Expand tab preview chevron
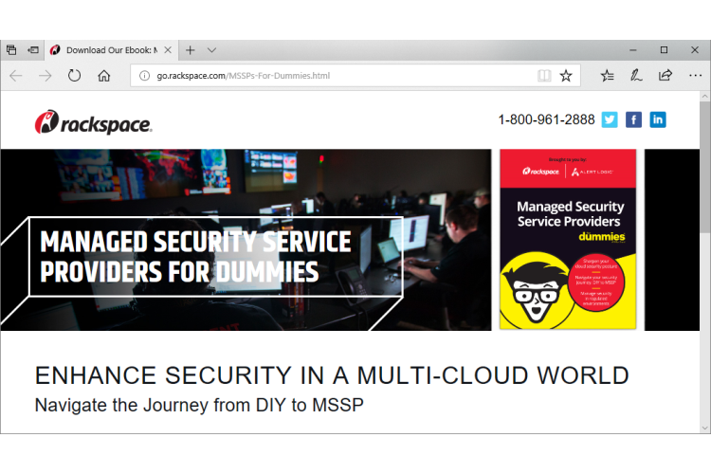 tap(211, 50)
